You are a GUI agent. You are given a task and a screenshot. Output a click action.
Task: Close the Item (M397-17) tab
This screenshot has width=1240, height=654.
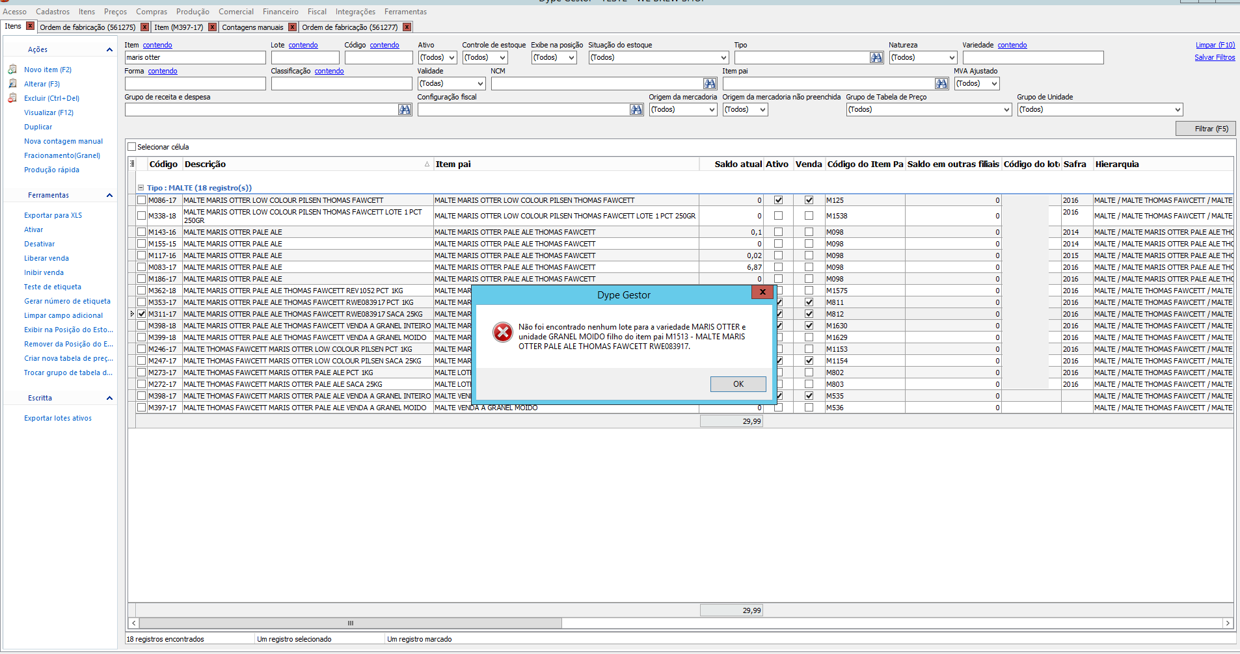tap(212, 27)
